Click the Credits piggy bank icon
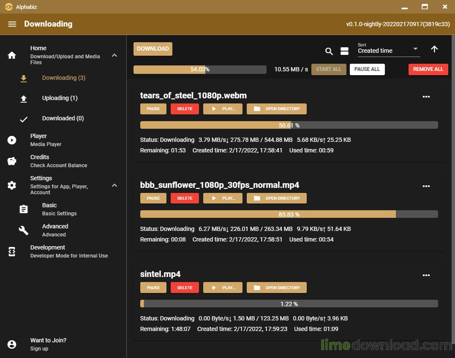The height and width of the screenshot is (358, 455). point(12,161)
